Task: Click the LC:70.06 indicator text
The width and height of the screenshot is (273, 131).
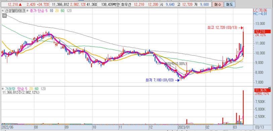Action: click(x=260, y=11)
